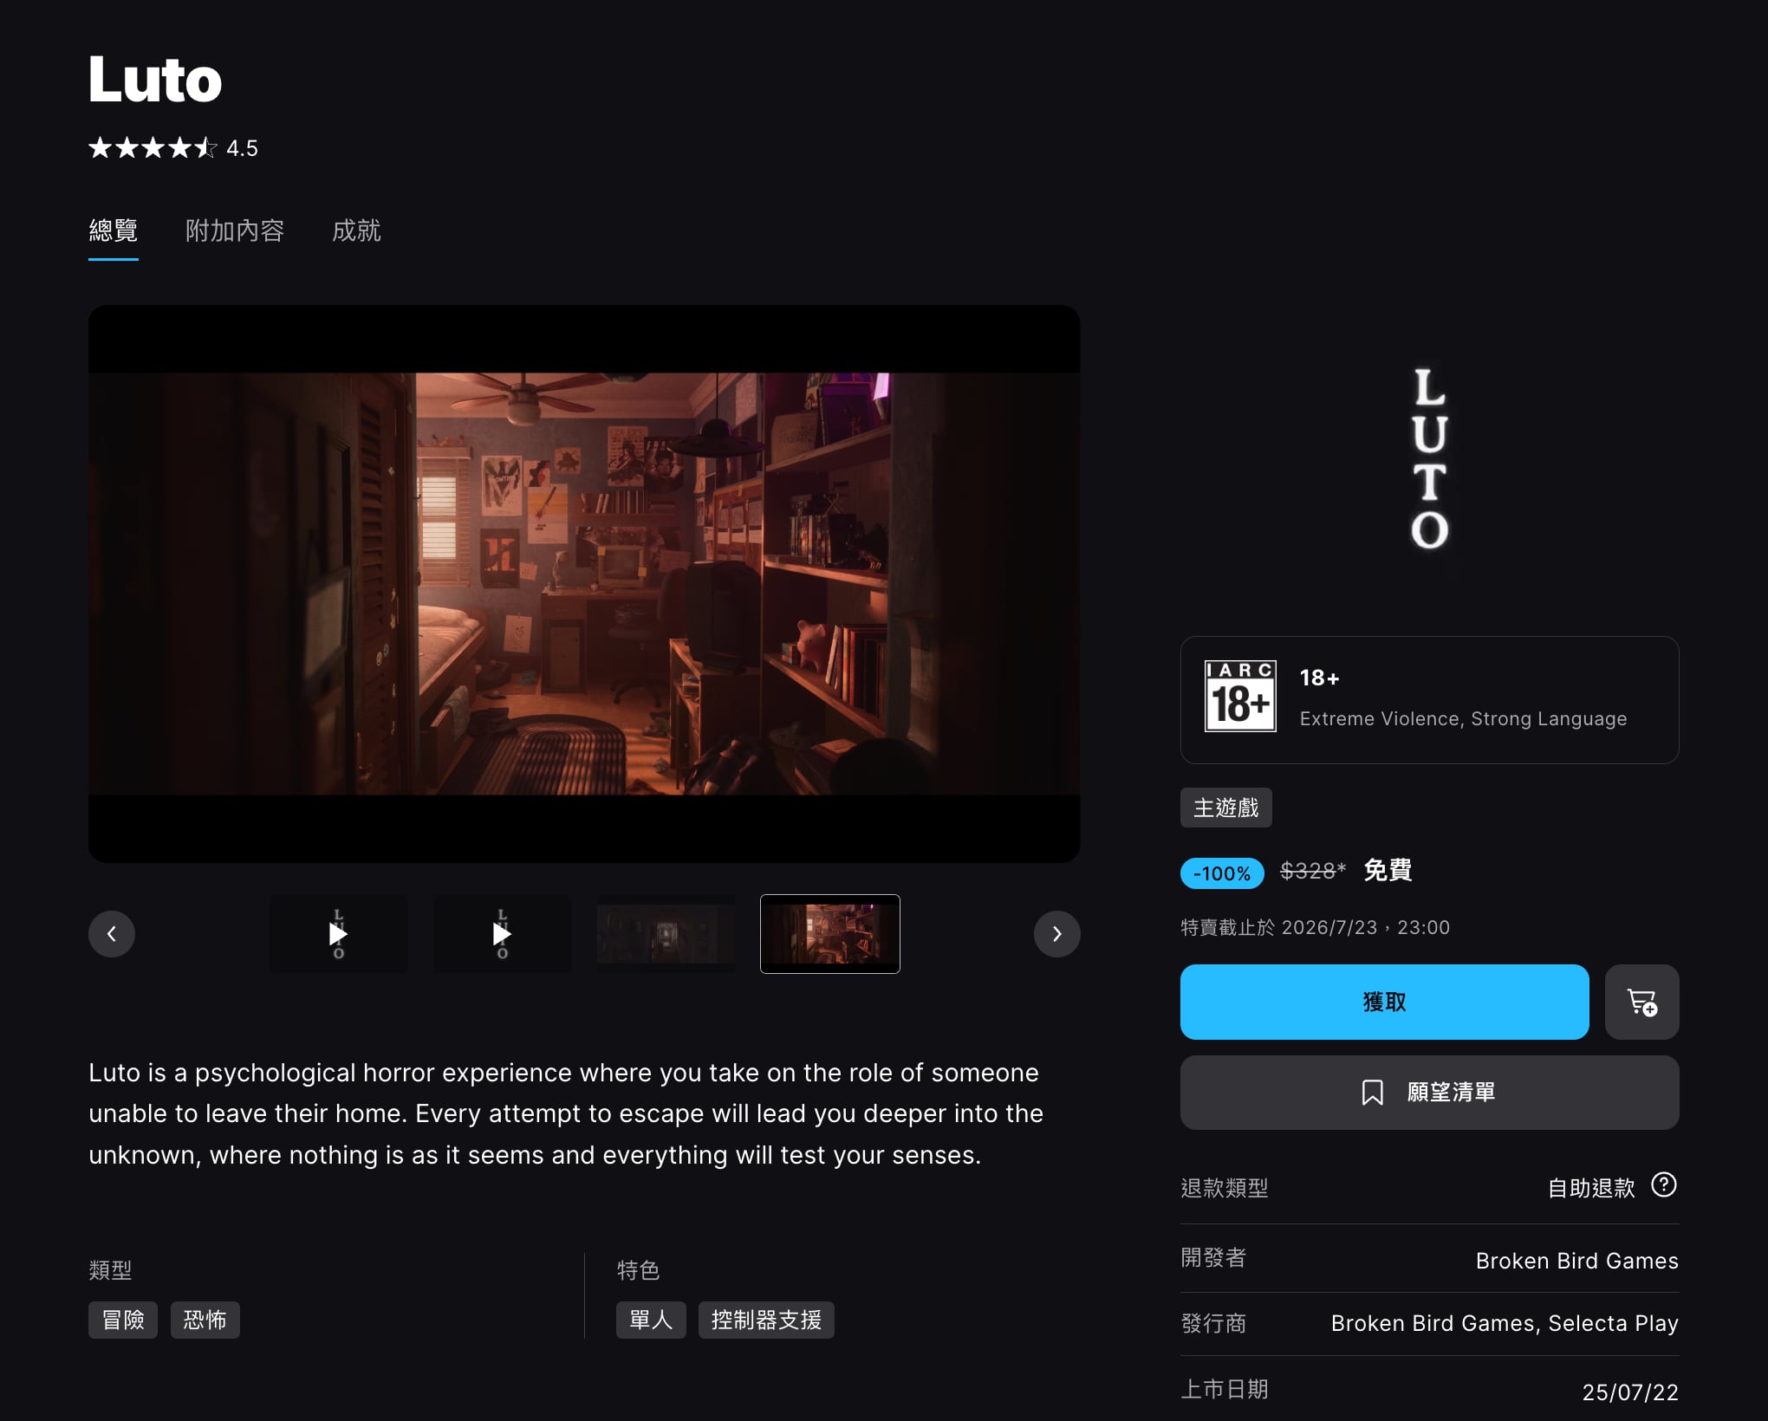Open the 單人 feature tag

[651, 1320]
